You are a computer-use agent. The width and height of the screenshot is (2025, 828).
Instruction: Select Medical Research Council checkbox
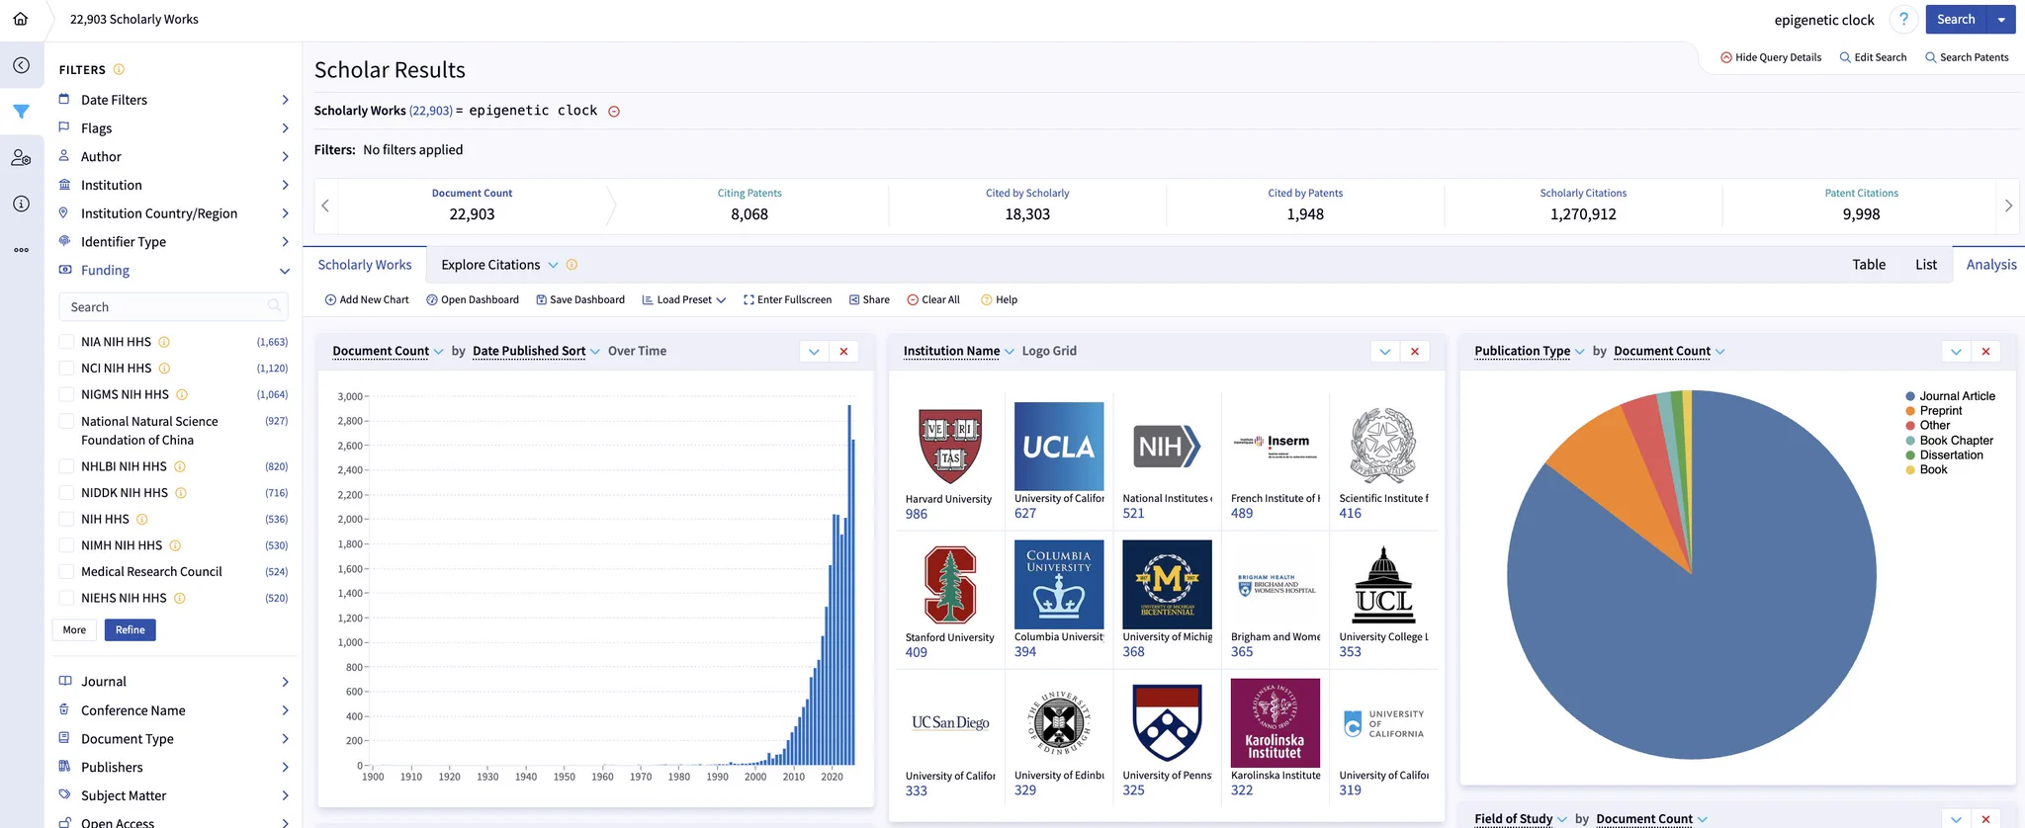(x=66, y=571)
